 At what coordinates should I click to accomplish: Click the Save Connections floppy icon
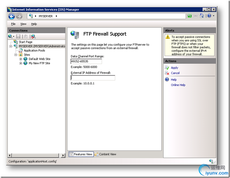click(18, 36)
